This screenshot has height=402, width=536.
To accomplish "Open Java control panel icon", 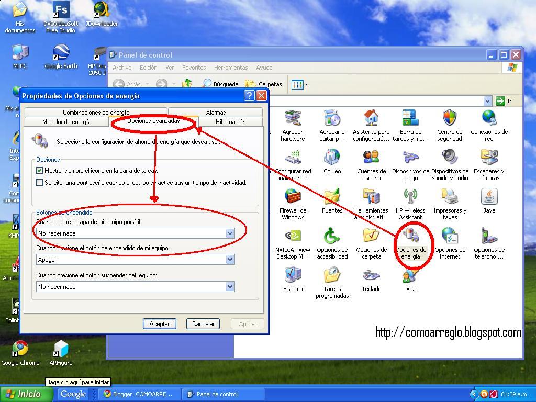I will [x=489, y=197].
